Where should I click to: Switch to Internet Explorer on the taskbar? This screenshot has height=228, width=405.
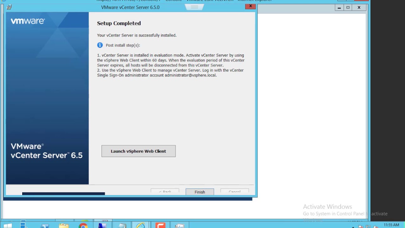click(x=141, y=225)
